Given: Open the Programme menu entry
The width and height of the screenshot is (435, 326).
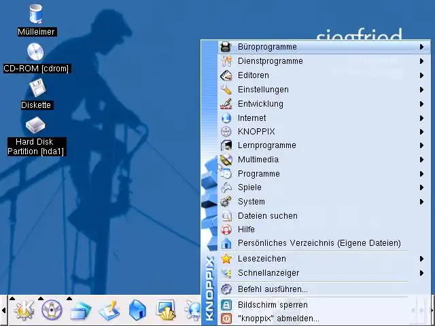Looking at the screenshot, I should click(324, 174).
